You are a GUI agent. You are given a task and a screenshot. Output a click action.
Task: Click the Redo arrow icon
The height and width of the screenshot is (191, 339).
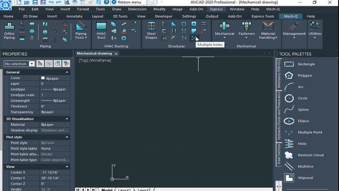click(x=59, y=2)
